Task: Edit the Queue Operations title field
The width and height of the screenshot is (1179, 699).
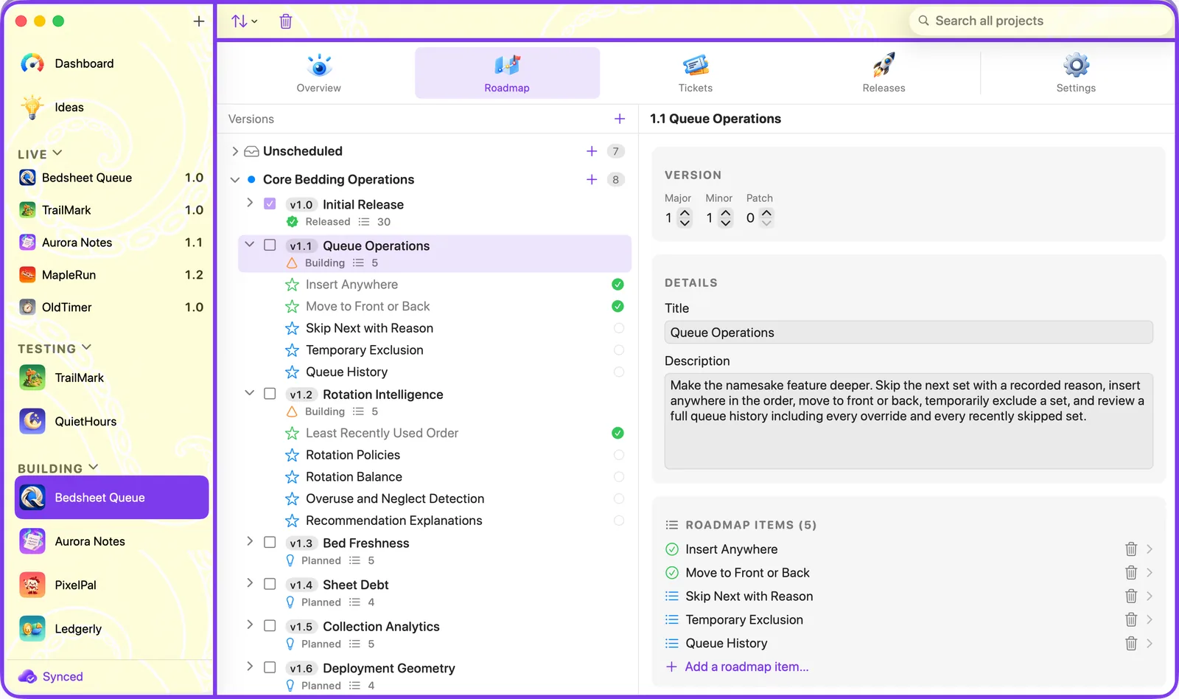Action: (x=909, y=333)
